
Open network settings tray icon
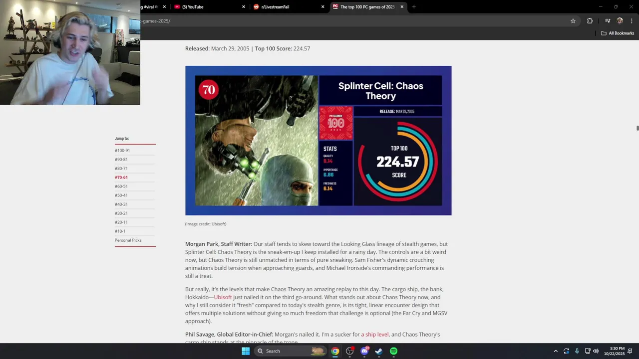click(588, 351)
